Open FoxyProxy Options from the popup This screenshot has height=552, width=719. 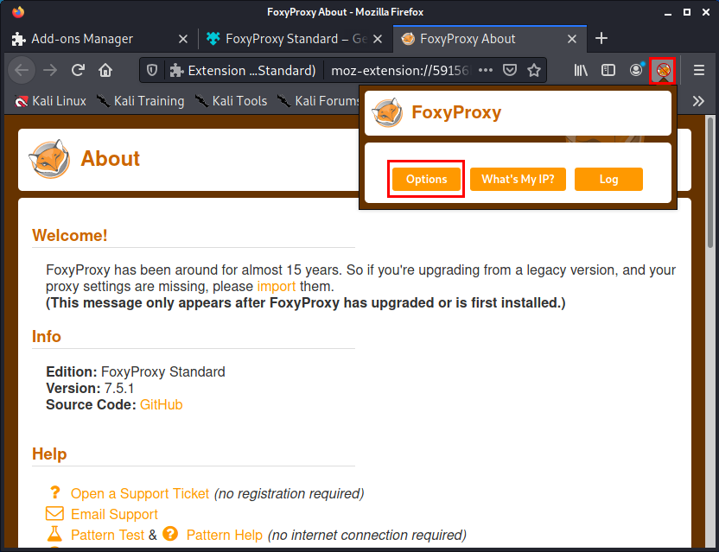tap(426, 179)
